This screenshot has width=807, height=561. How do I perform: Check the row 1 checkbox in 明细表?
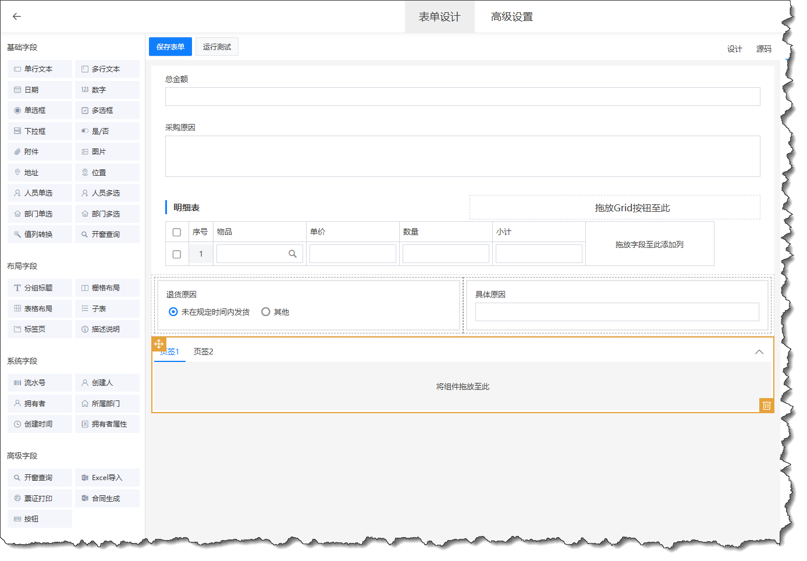click(177, 254)
